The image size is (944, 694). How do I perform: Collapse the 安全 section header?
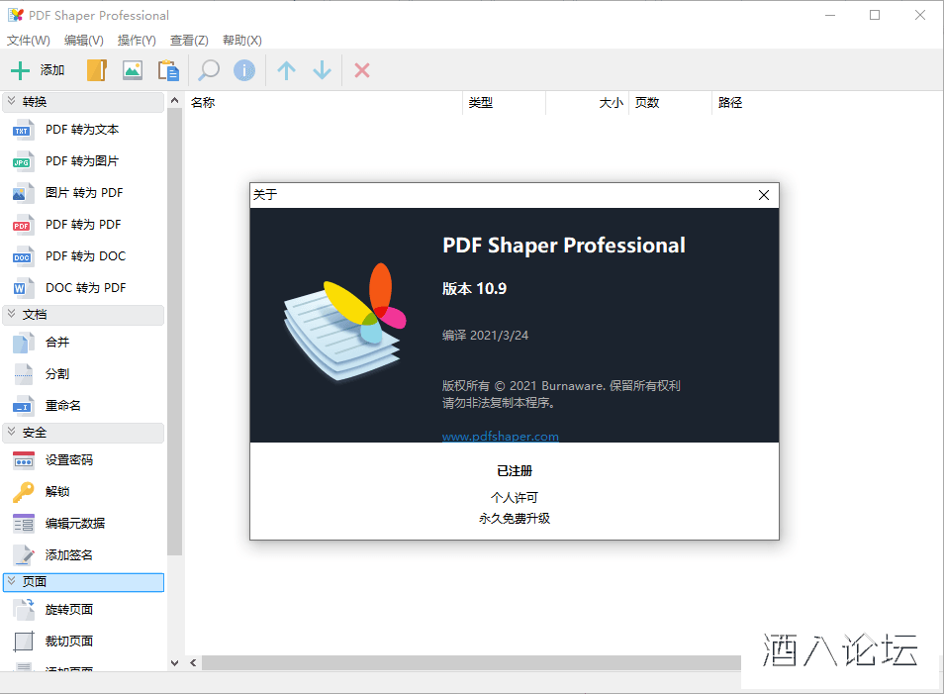click(x=83, y=433)
